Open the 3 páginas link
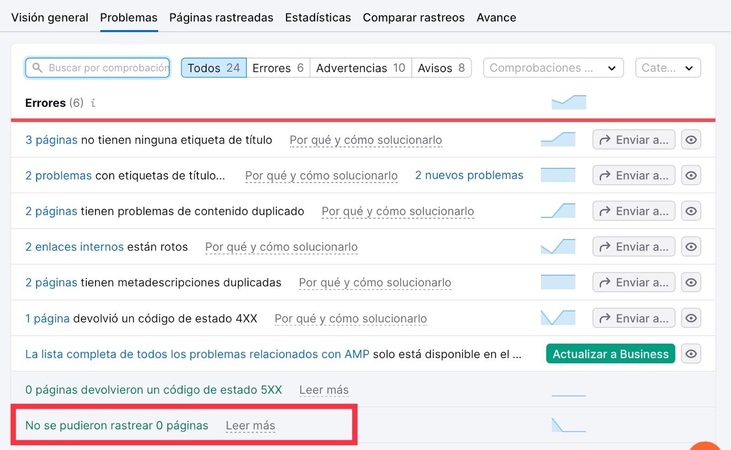Viewport: 731px width, 450px height. tap(51, 140)
